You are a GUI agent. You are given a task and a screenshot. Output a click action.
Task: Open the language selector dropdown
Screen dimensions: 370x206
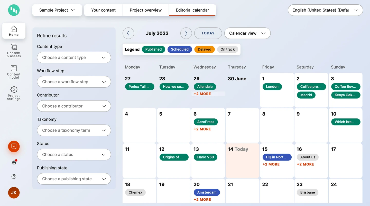[x=325, y=10]
